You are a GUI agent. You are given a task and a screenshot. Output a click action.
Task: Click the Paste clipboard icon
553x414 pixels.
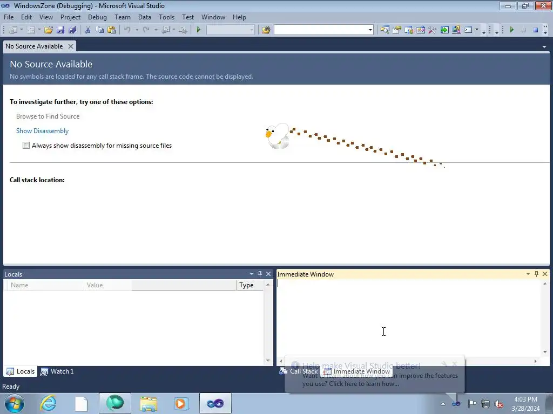coord(112,30)
